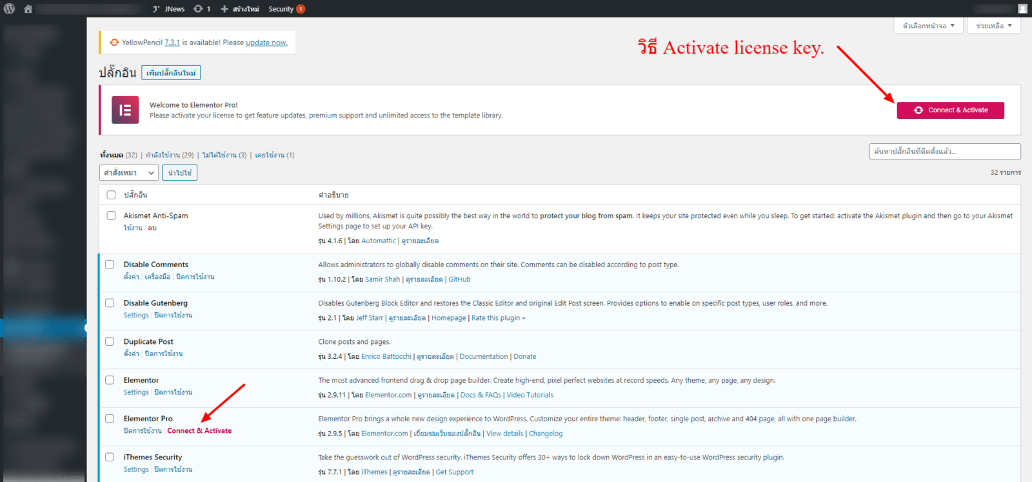Check the Akismet Anti-Spam plugin checkbox

pyautogui.click(x=111, y=216)
